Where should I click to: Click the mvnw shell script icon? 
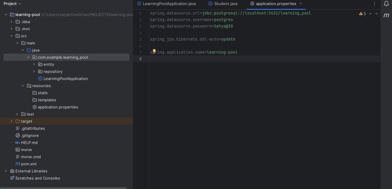click(18, 150)
